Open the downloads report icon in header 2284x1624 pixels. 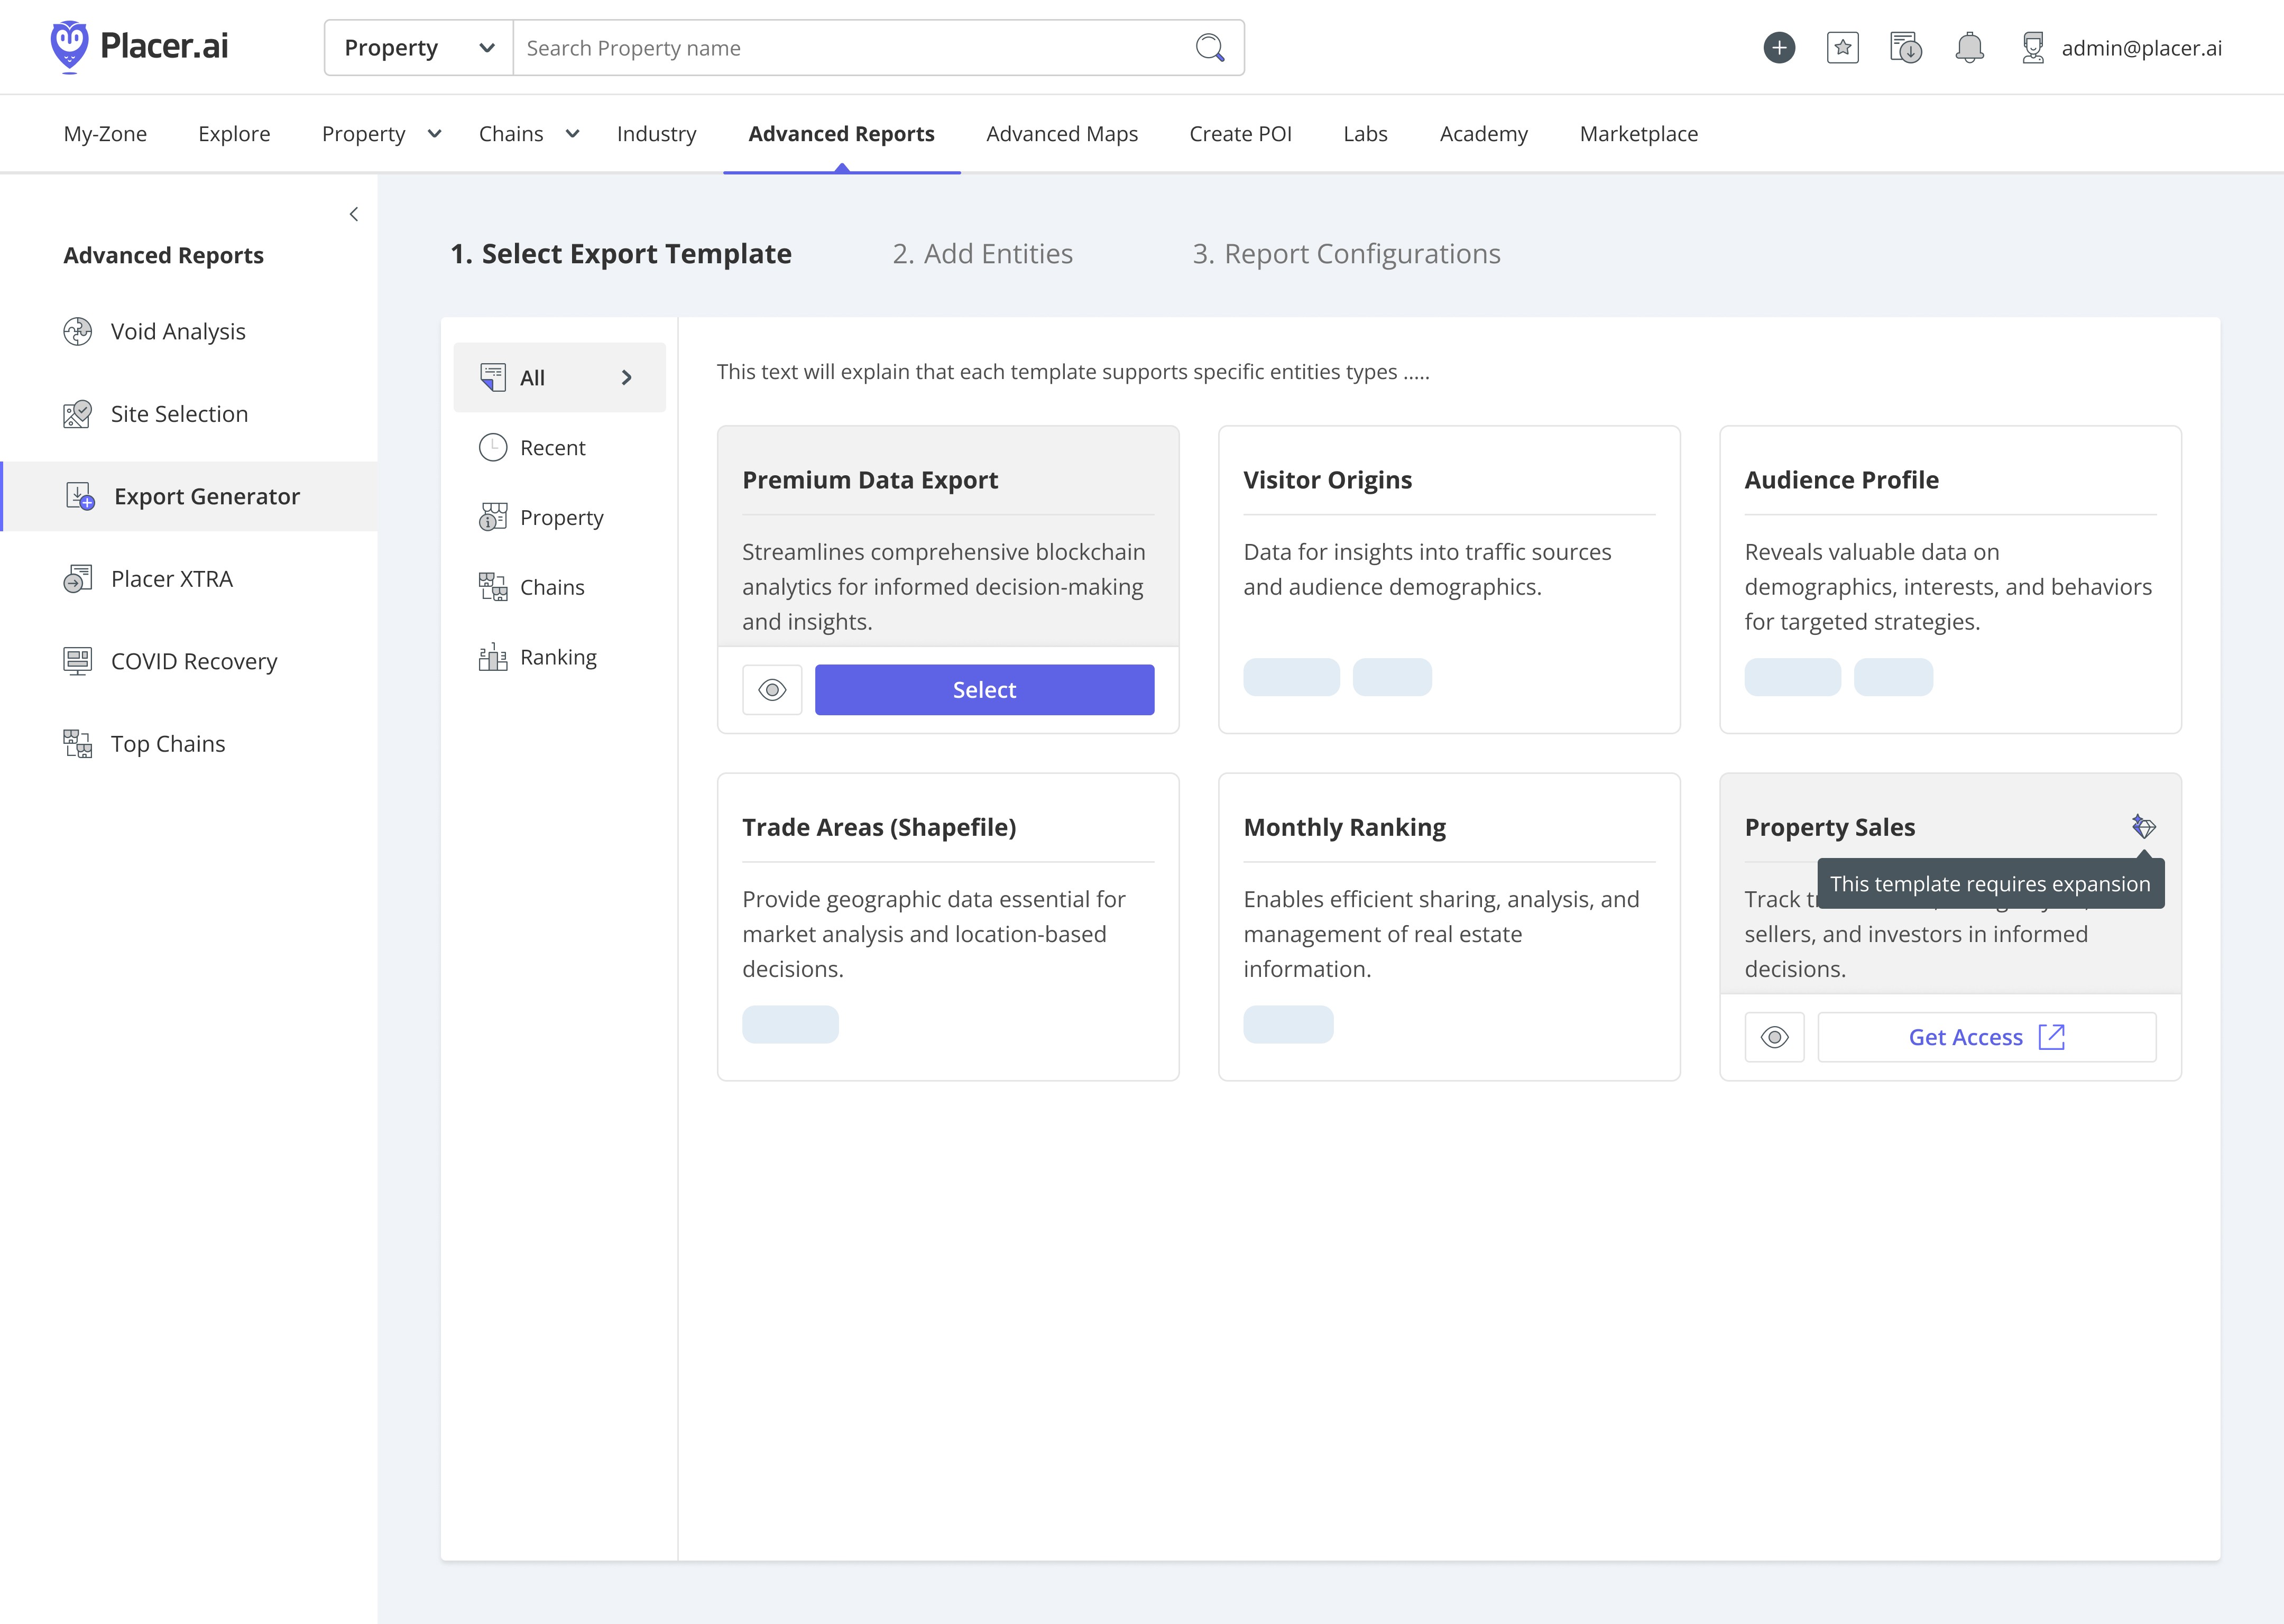coord(1906,48)
